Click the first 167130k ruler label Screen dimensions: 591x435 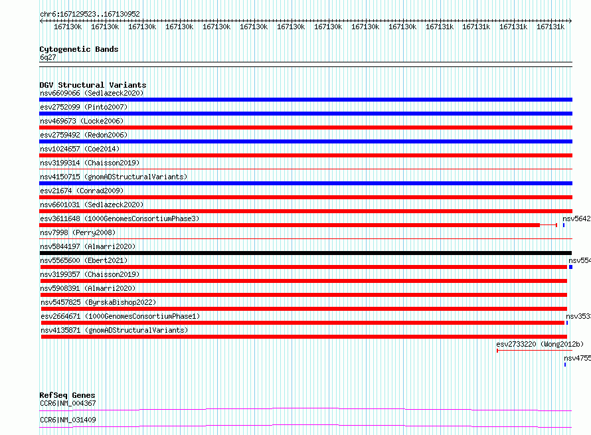(x=68, y=27)
